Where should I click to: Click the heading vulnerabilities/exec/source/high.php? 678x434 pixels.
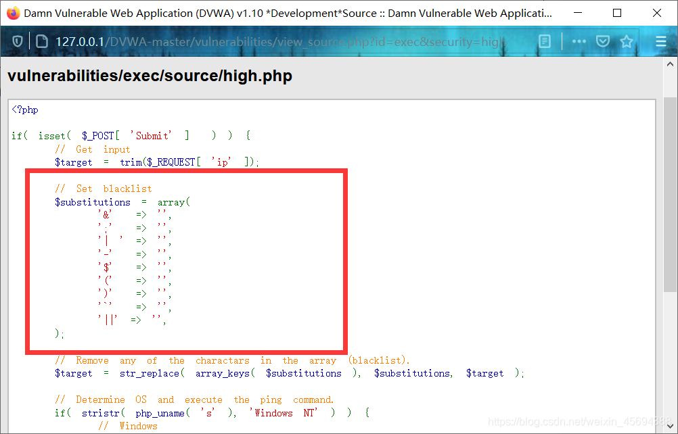[x=150, y=76]
